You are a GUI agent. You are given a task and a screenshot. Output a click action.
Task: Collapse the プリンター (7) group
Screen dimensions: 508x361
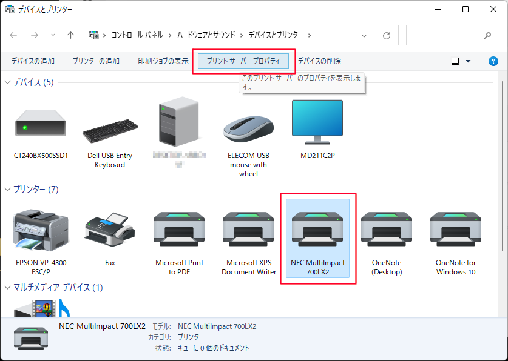click(x=8, y=190)
